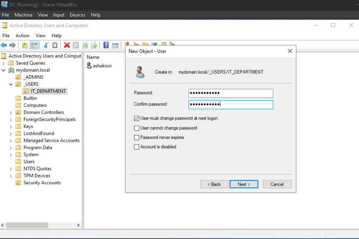Focus the Password input field
The width and height of the screenshot is (359, 239).
(231, 93)
